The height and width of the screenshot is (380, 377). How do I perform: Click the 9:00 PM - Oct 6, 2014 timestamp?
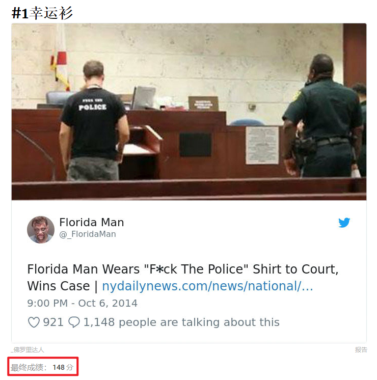(82, 303)
